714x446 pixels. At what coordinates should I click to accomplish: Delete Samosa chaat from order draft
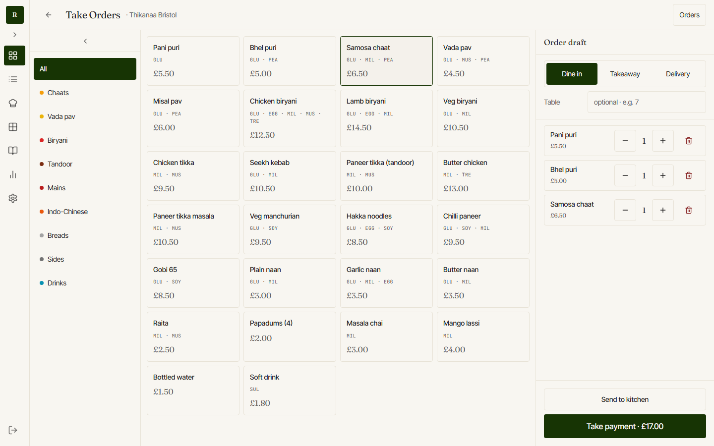coord(689,210)
